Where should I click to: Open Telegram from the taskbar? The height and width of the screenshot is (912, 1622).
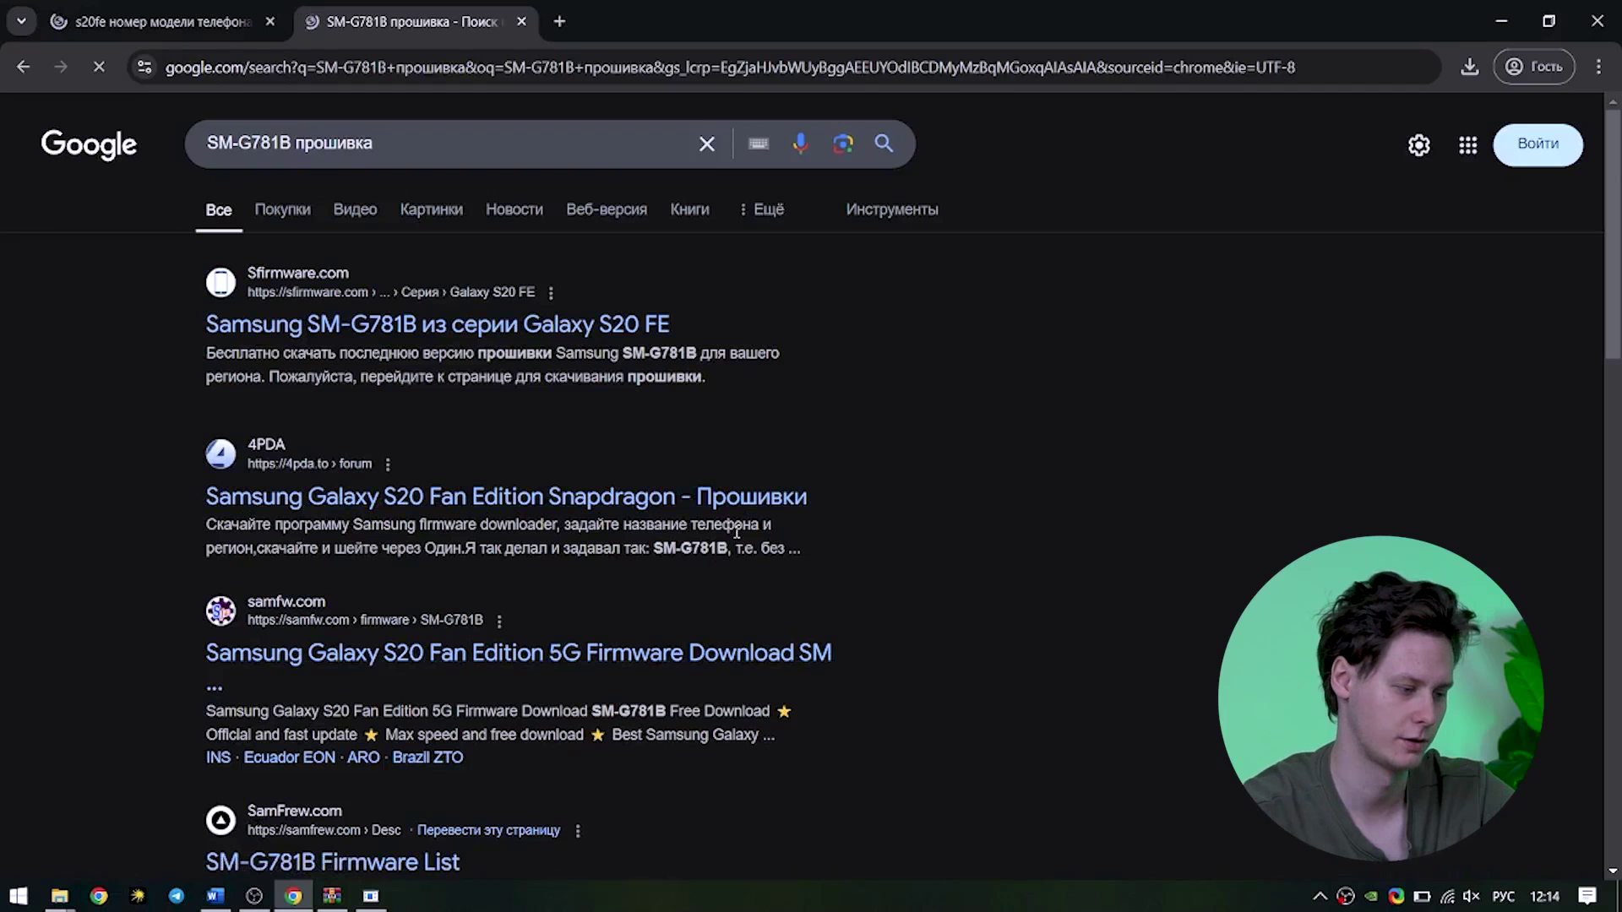(177, 896)
